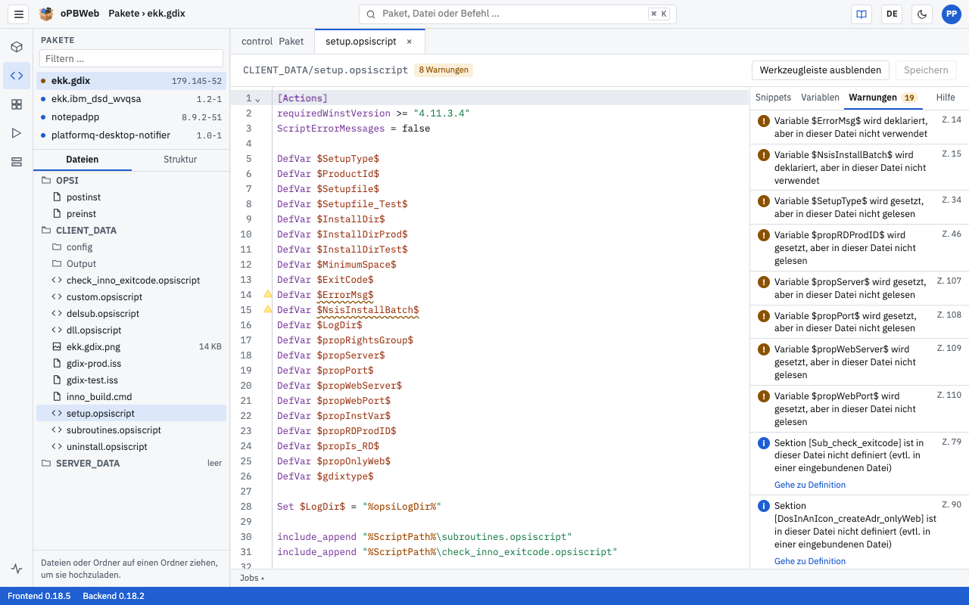Image resolution: width=969 pixels, height=605 pixels.
Task: Open the play-triangle sidebar icon
Action: (17, 133)
